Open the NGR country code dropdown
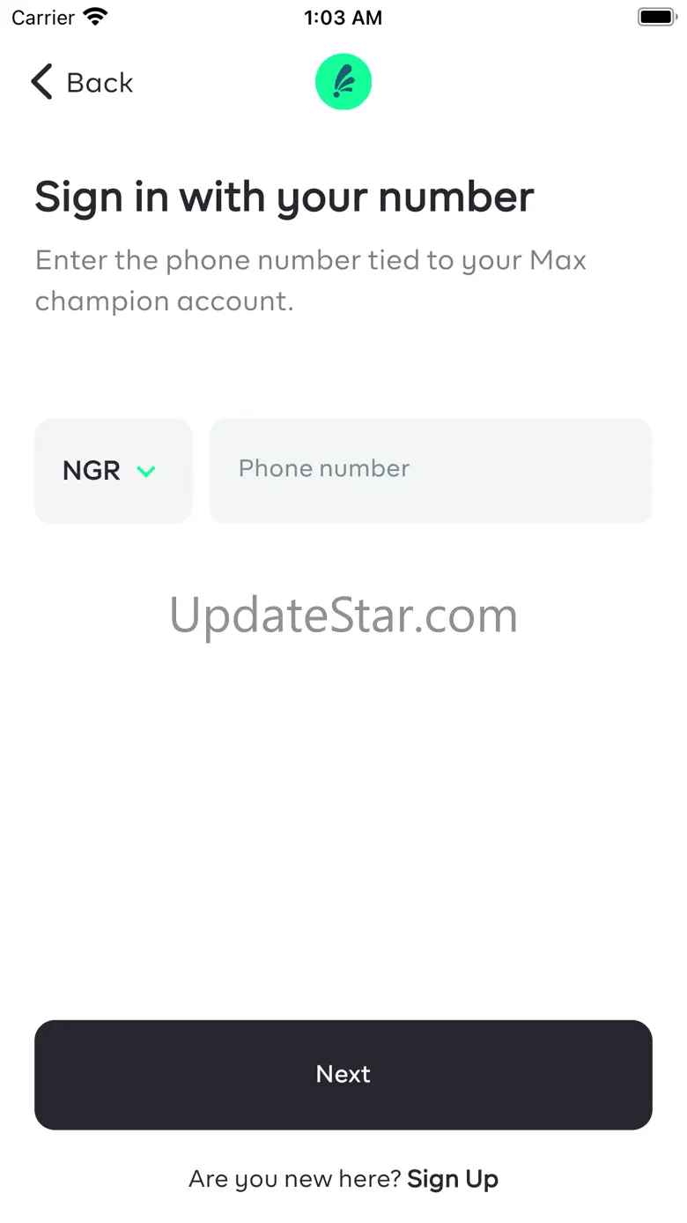The height and width of the screenshot is (1223, 687). (113, 471)
